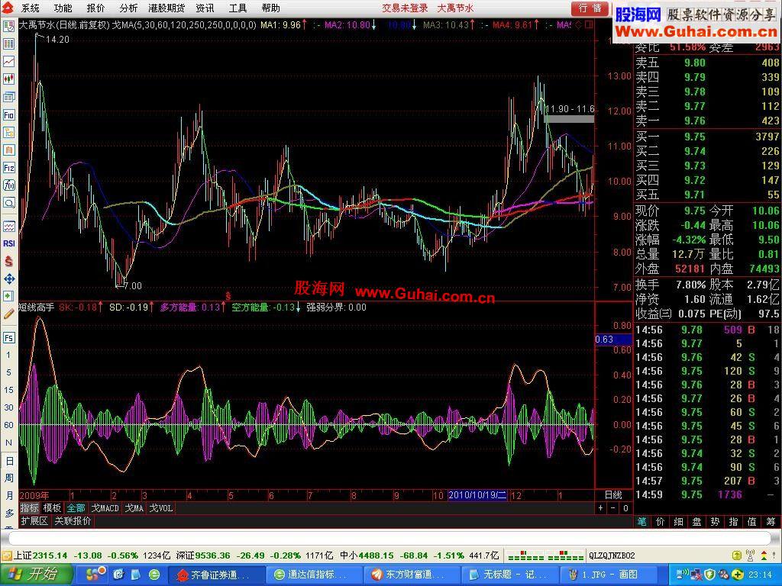Open the 系统 menu
Image resolution: width=782 pixels, height=586 pixels.
click(x=30, y=8)
